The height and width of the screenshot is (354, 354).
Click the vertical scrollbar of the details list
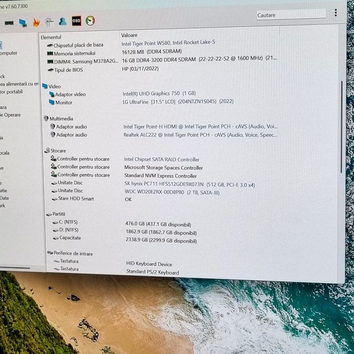[341, 127]
